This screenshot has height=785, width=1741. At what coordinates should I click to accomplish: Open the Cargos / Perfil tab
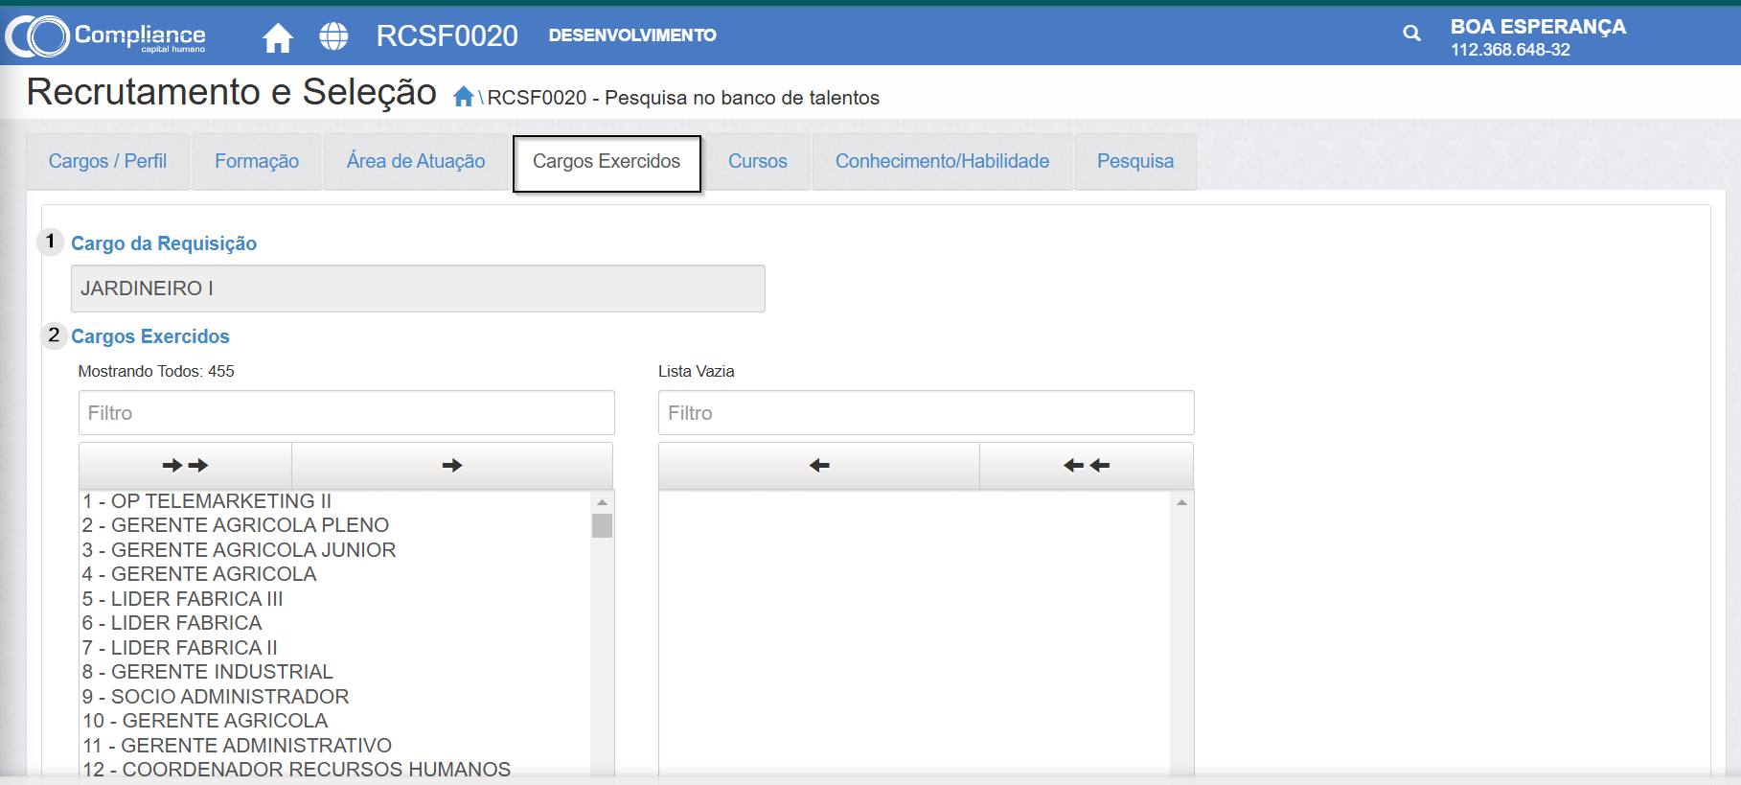[x=107, y=161]
